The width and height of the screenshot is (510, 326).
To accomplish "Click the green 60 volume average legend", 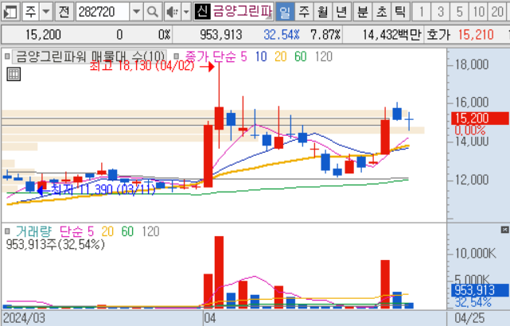I will 127,231.
